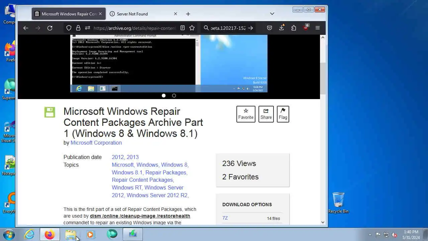Submit search with the arrow icon
The width and height of the screenshot is (428, 241).
click(250, 28)
